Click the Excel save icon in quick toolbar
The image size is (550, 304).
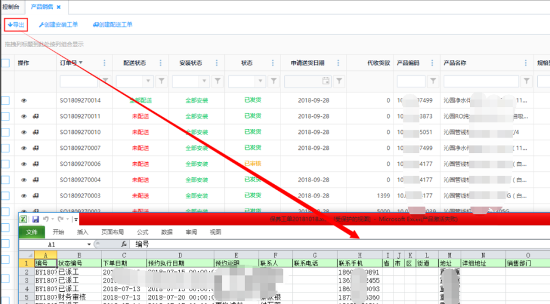[35, 219]
